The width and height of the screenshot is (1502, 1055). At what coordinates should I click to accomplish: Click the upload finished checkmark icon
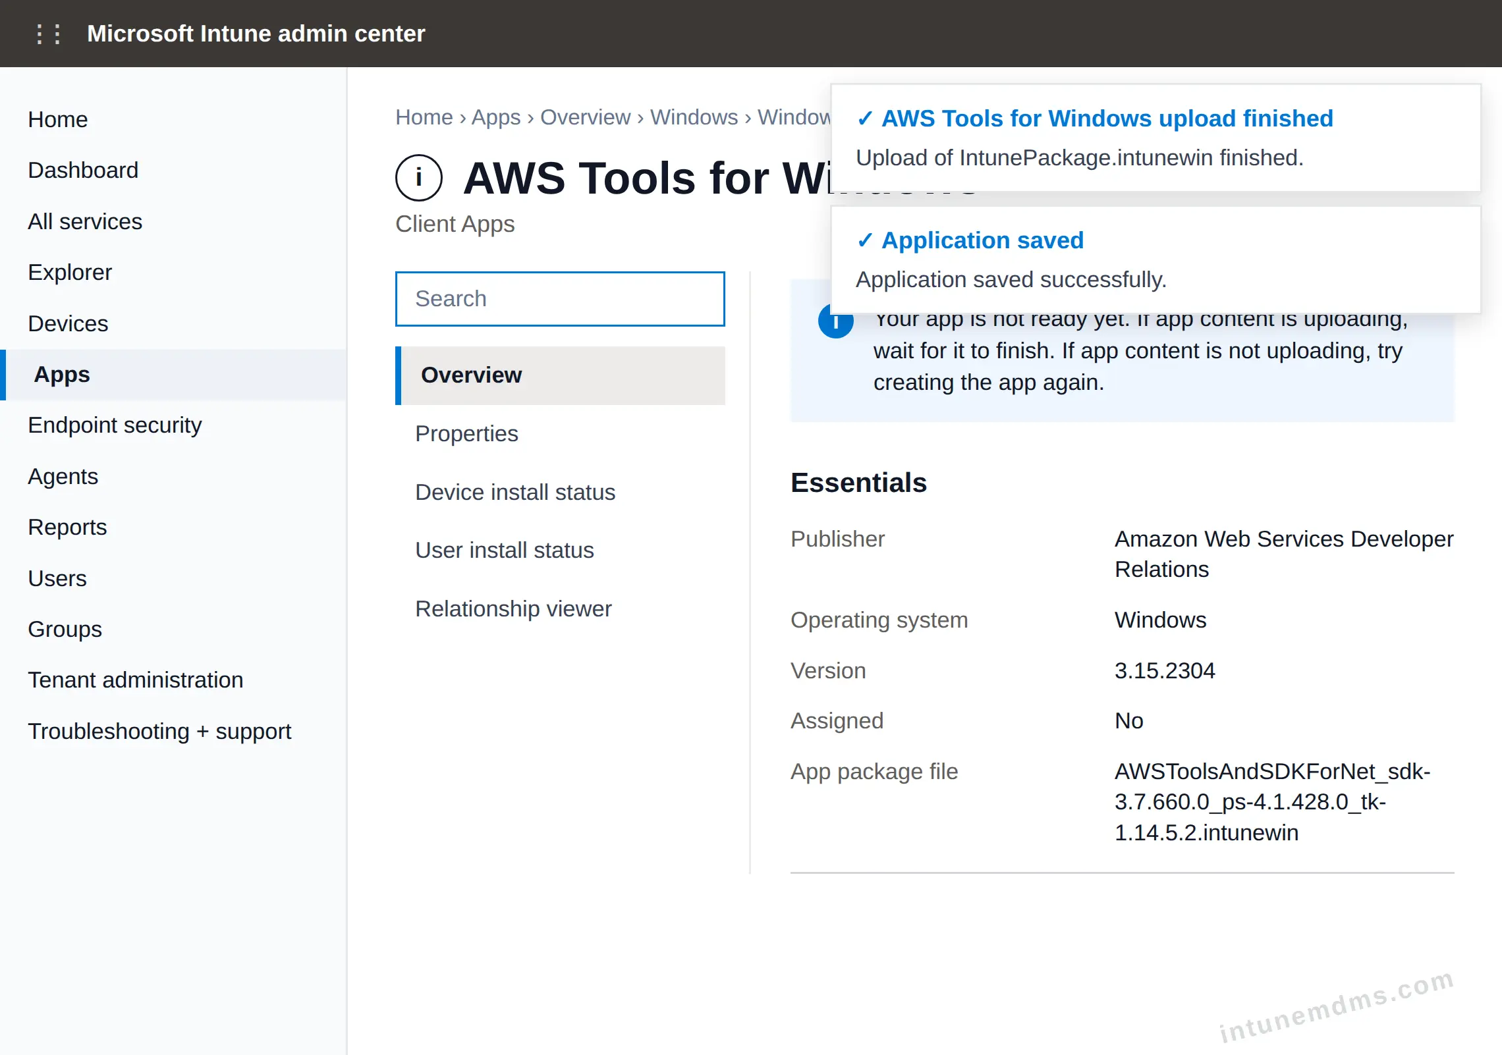(864, 119)
